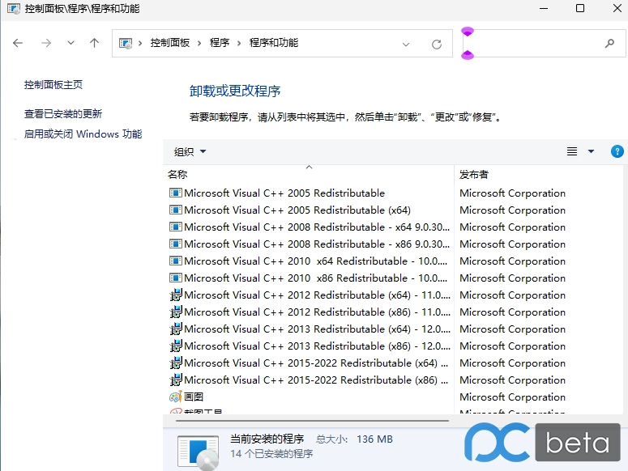
Task: Expand chevron after 控制面板 in breadcrumb
Action: (x=199, y=43)
